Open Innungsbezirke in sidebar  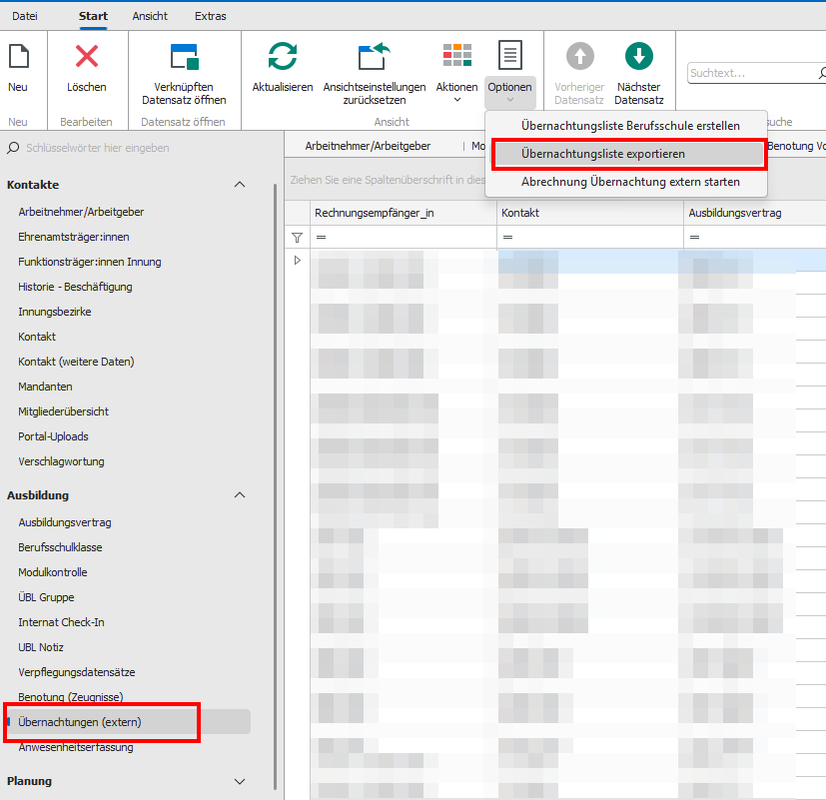tap(55, 312)
